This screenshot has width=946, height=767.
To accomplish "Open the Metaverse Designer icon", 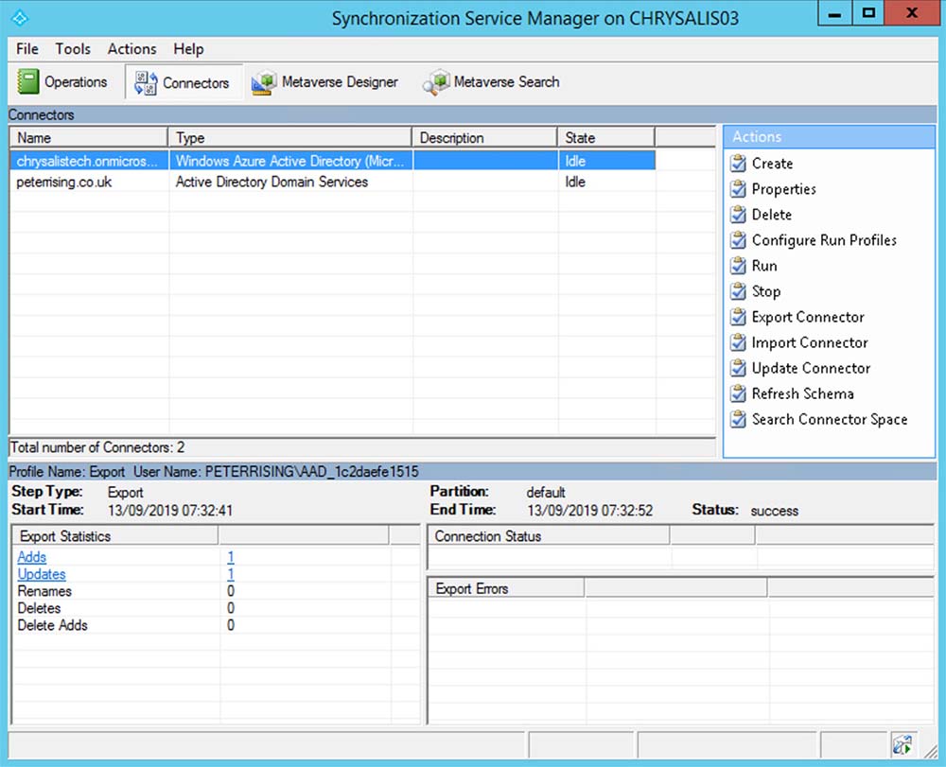I will point(263,82).
